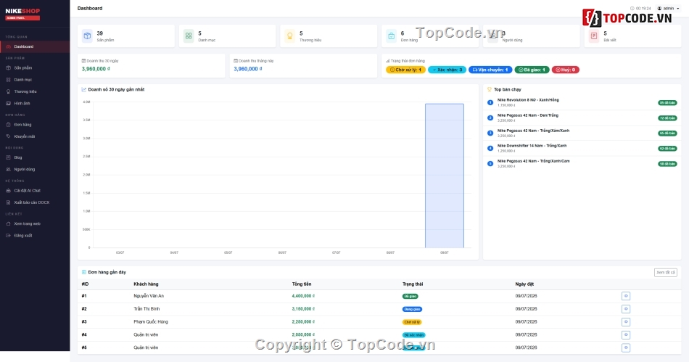Click rank 1 circle in Top bán chạy

pos(490,103)
